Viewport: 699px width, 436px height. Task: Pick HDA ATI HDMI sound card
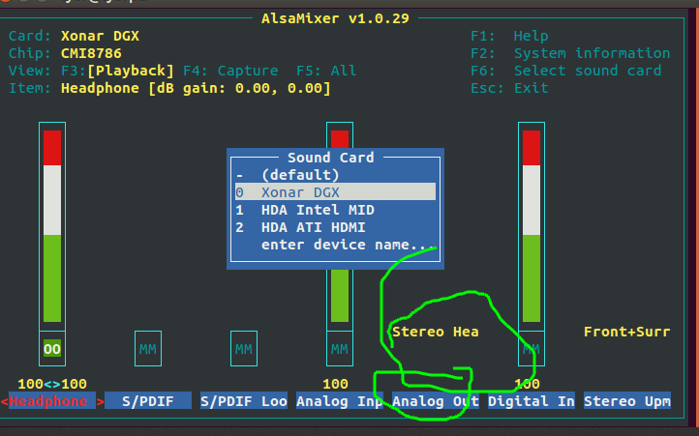tap(335, 227)
